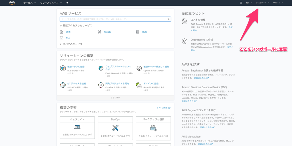Click external link icon beside すべて表示
The height and width of the screenshot is (146, 292).
pyautogui.click(x=169, y=108)
